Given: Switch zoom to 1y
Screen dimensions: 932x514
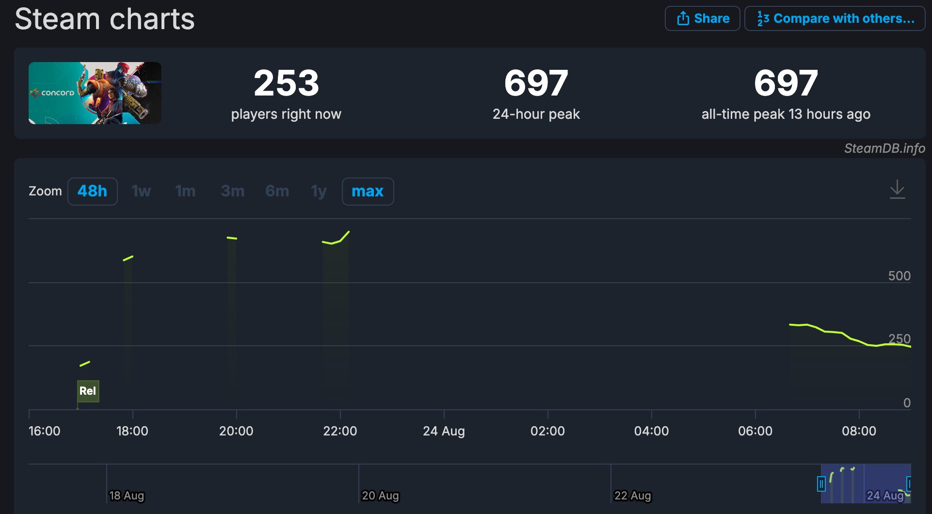Looking at the screenshot, I should pyautogui.click(x=319, y=191).
